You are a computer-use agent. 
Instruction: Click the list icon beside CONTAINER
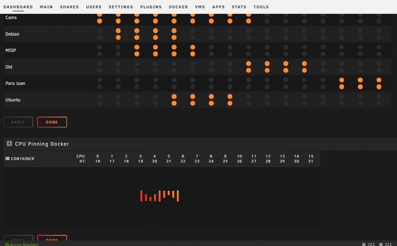point(7,159)
